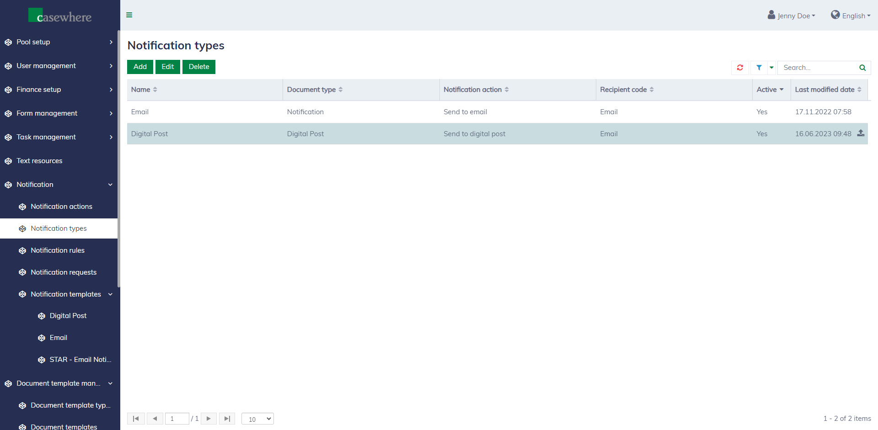The height and width of the screenshot is (430, 878).
Task: Click the next page arrow
Action: 209,419
